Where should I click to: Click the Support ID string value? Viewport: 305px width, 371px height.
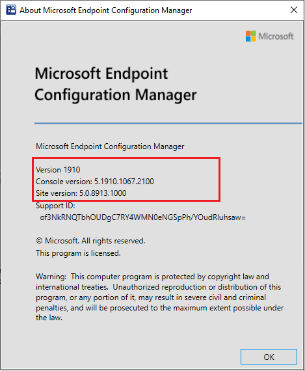pos(143,217)
